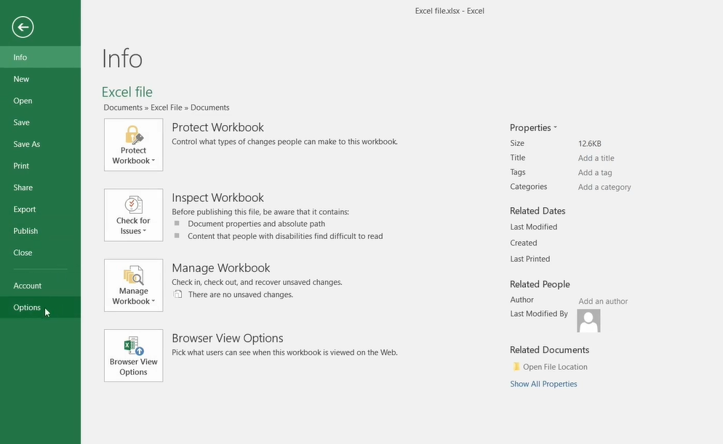
Task: Click the Browser View Options icon
Action: click(x=133, y=347)
